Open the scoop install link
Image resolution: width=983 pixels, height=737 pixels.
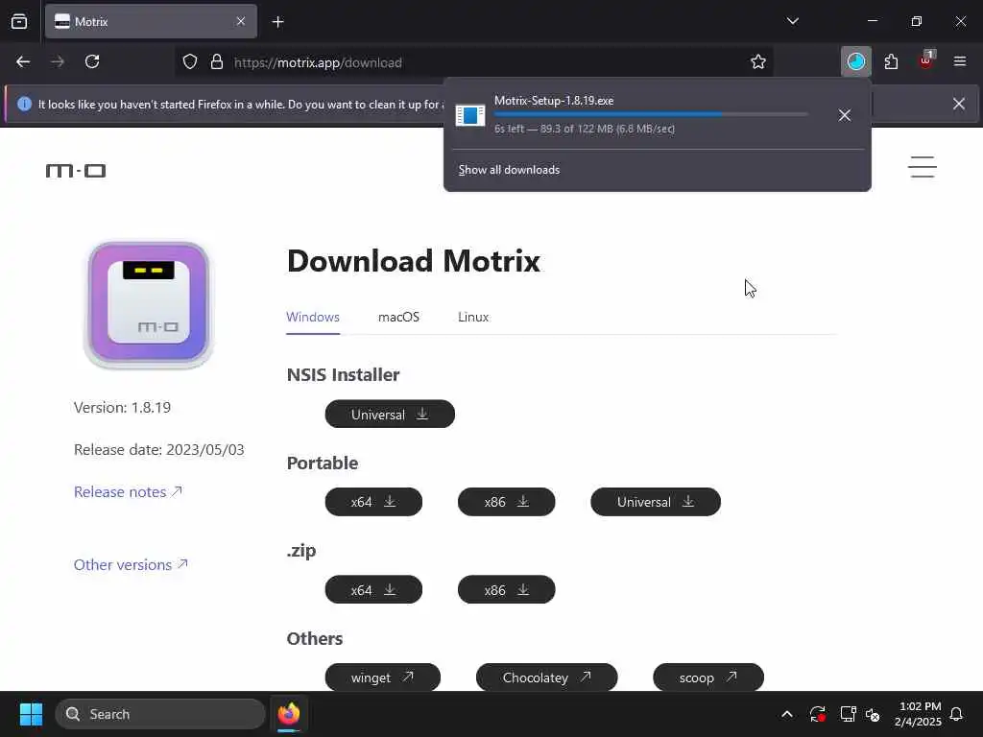pyautogui.click(x=708, y=678)
